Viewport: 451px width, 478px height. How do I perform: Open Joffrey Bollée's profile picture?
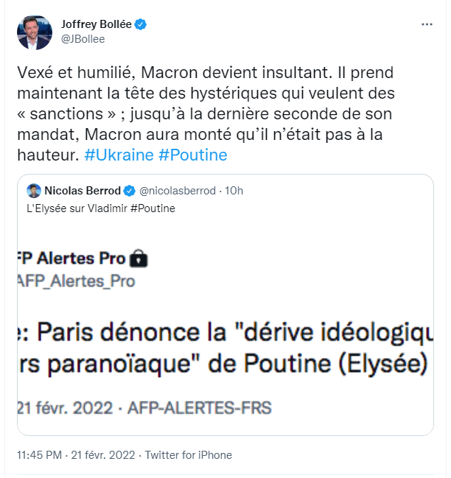35,32
